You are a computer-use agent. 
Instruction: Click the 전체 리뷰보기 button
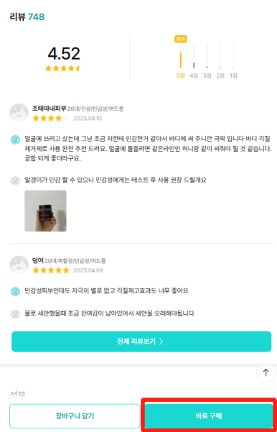click(141, 341)
